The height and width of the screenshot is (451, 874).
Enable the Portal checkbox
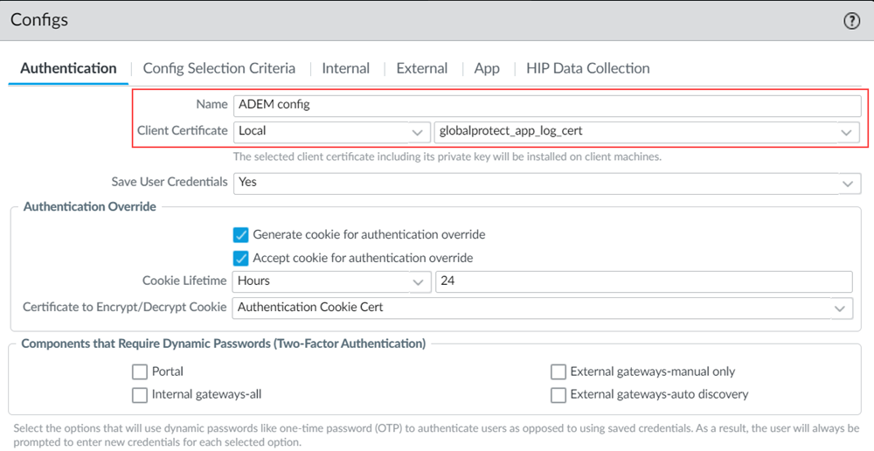click(140, 371)
